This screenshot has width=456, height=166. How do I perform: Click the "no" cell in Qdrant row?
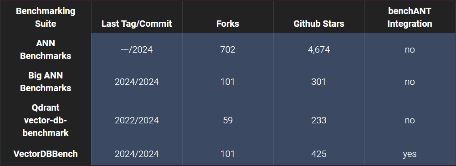point(410,120)
